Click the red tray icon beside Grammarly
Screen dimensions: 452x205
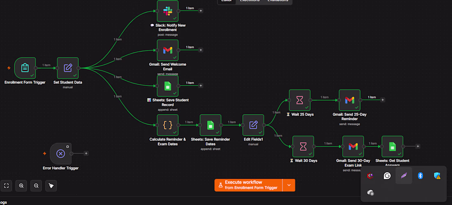click(370, 175)
